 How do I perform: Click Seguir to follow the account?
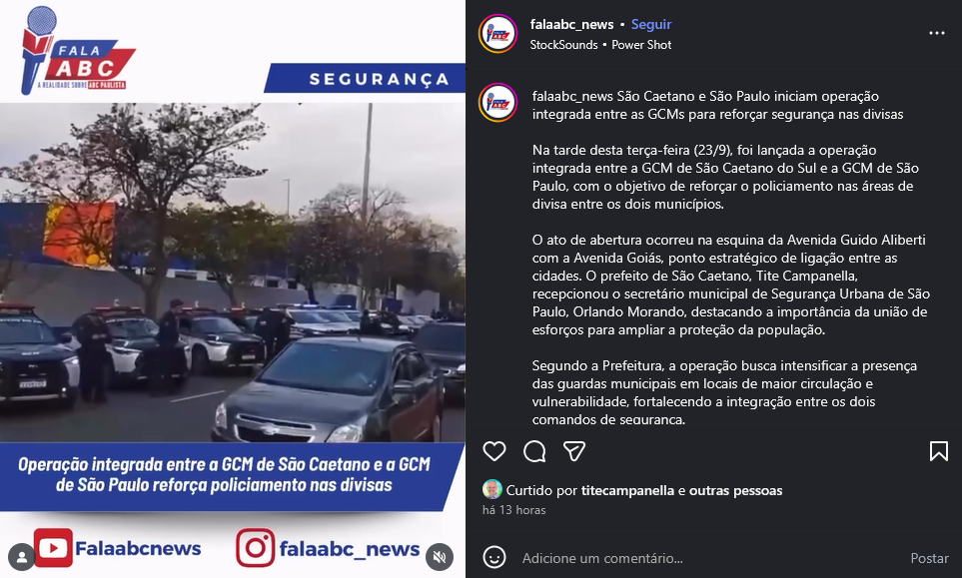point(651,25)
